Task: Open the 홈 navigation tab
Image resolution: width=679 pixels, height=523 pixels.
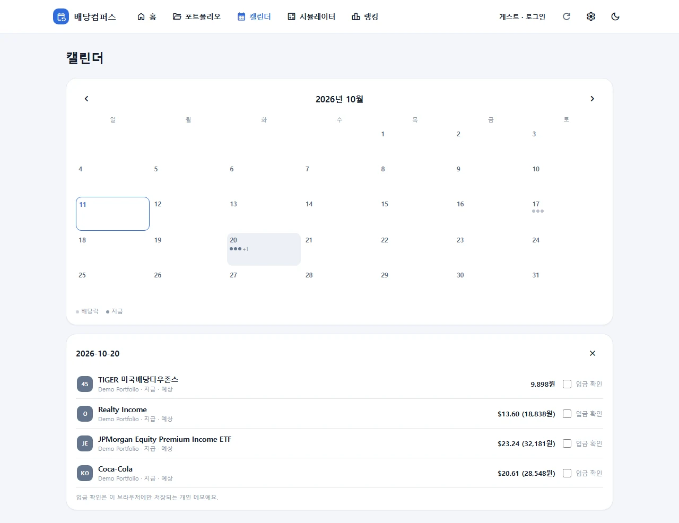Action: click(147, 16)
